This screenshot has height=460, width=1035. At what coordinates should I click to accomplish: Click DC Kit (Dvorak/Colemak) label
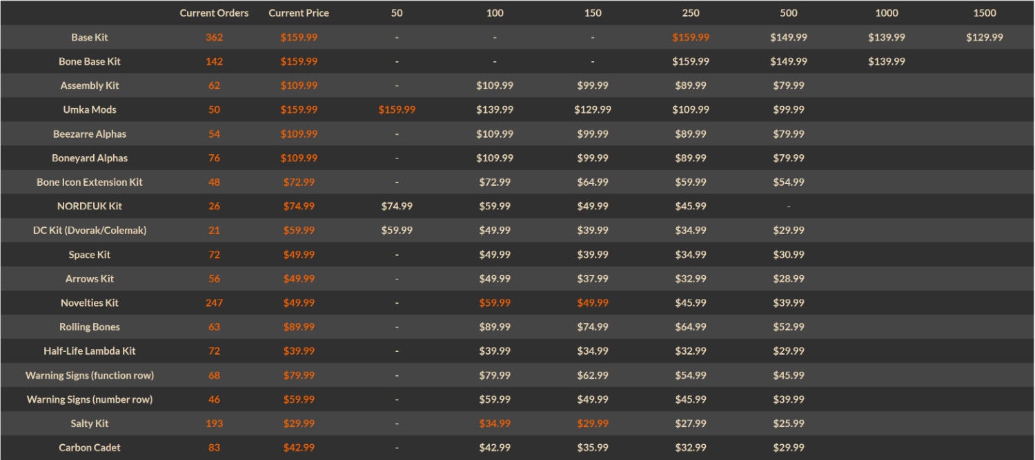click(90, 231)
